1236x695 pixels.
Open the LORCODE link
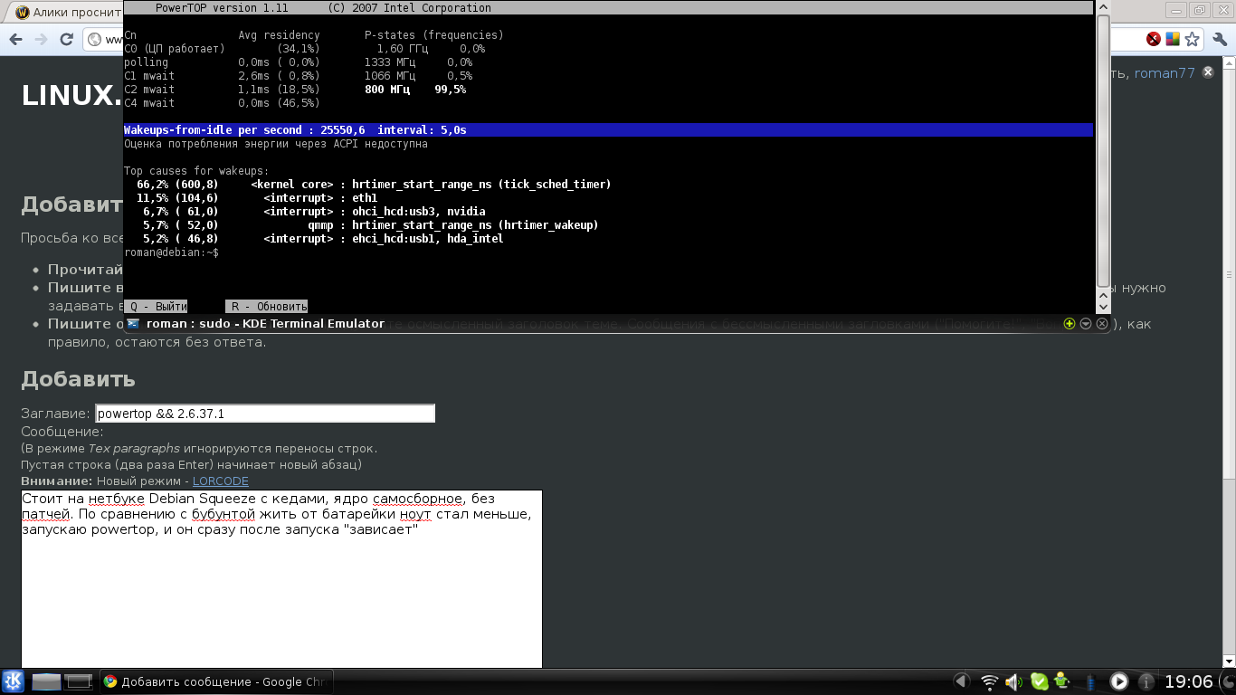pos(220,481)
